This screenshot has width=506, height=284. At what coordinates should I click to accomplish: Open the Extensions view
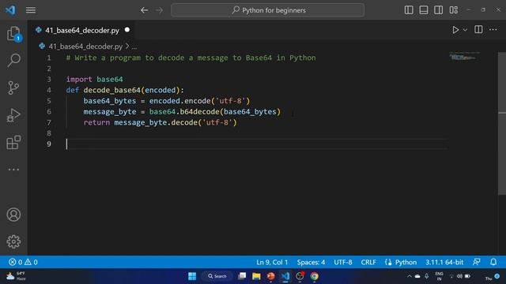13,142
